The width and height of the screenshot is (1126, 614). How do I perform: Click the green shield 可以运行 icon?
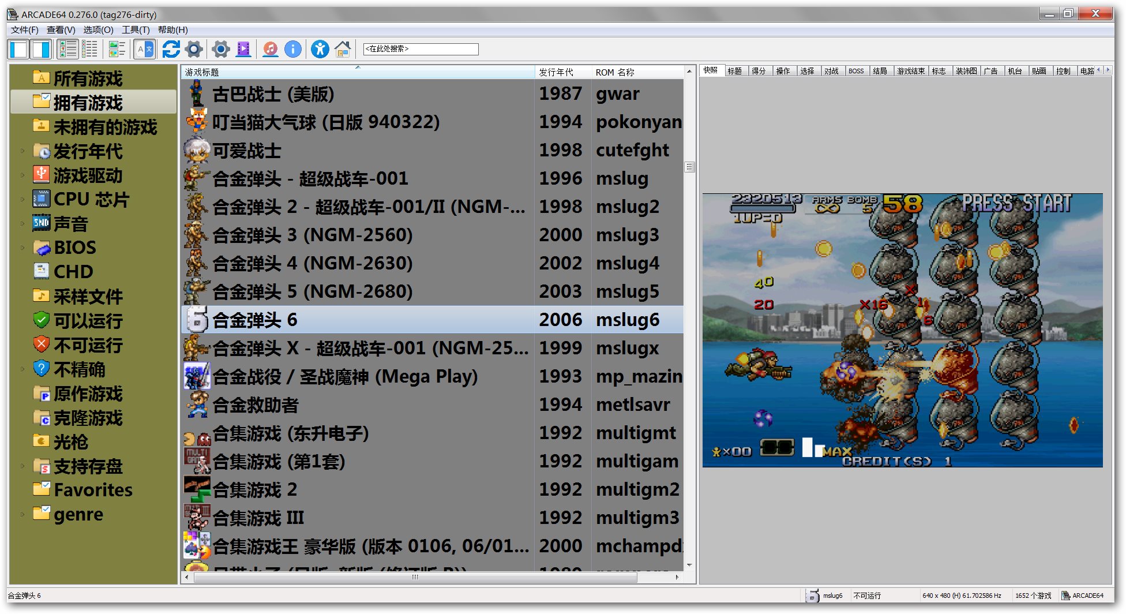(x=42, y=320)
